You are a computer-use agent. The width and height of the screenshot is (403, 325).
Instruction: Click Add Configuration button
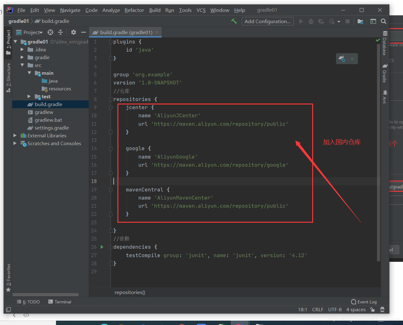coord(267,21)
